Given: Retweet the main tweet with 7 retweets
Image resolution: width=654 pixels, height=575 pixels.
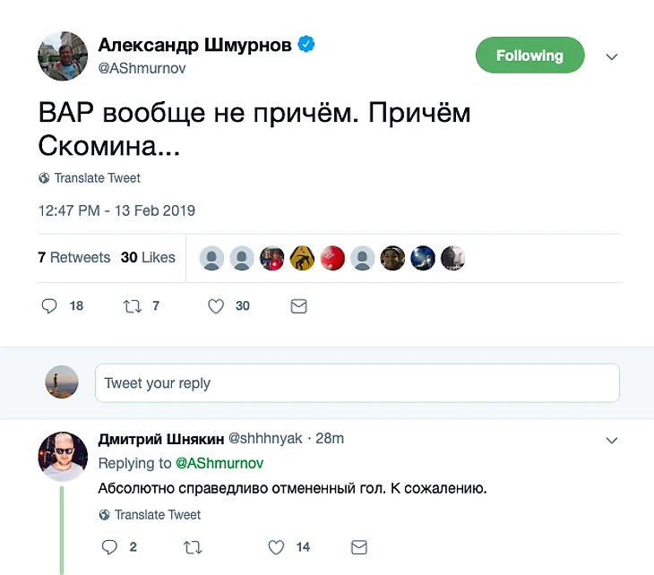Looking at the screenshot, I should 132,306.
